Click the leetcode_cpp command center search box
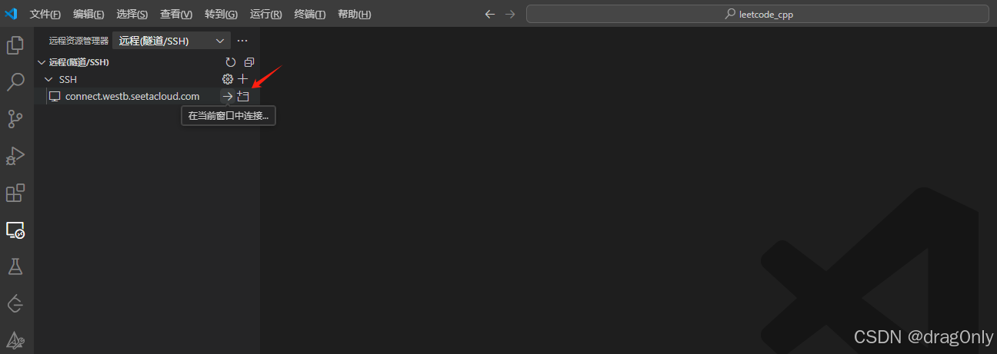The width and height of the screenshot is (997, 354). point(758,15)
